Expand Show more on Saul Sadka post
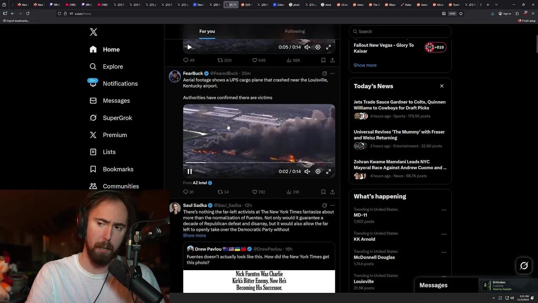Image resolution: width=538 pixels, height=303 pixels. (194, 235)
